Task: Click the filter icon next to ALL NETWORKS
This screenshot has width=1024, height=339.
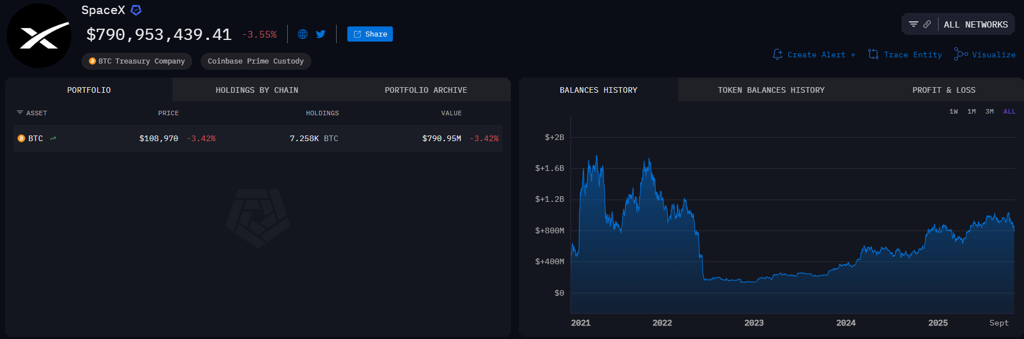Action: tap(913, 24)
